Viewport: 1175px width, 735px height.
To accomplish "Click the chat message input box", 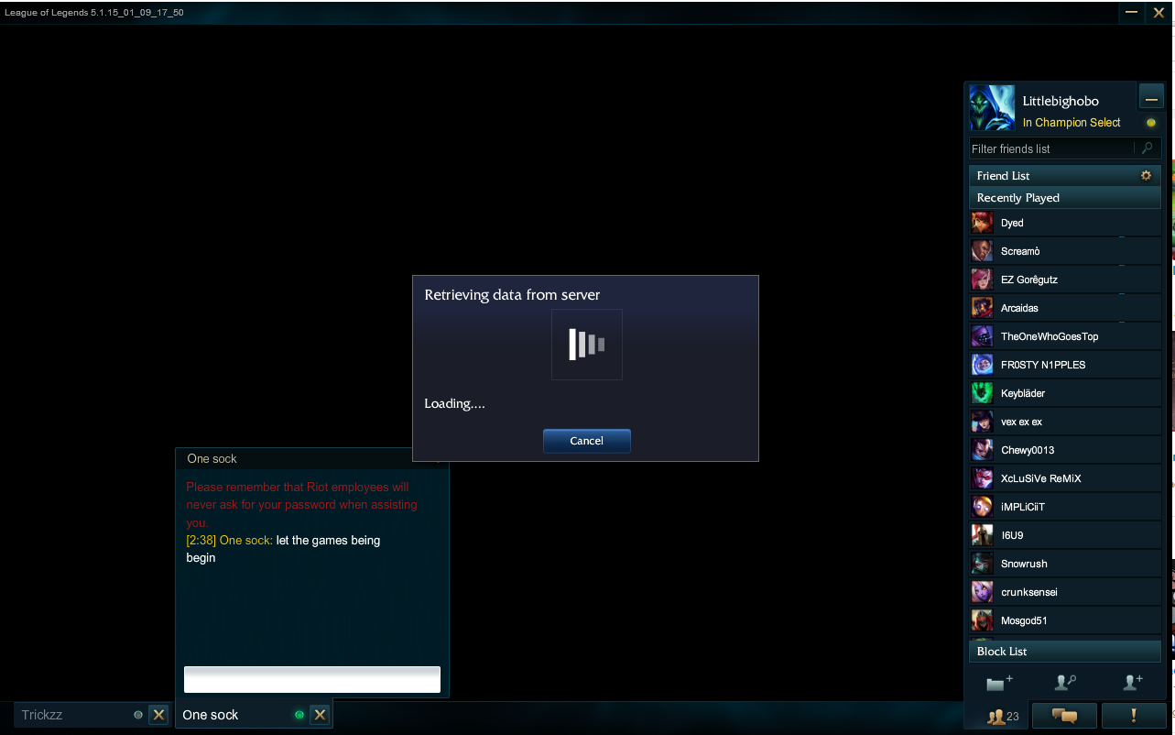I will 312,679.
